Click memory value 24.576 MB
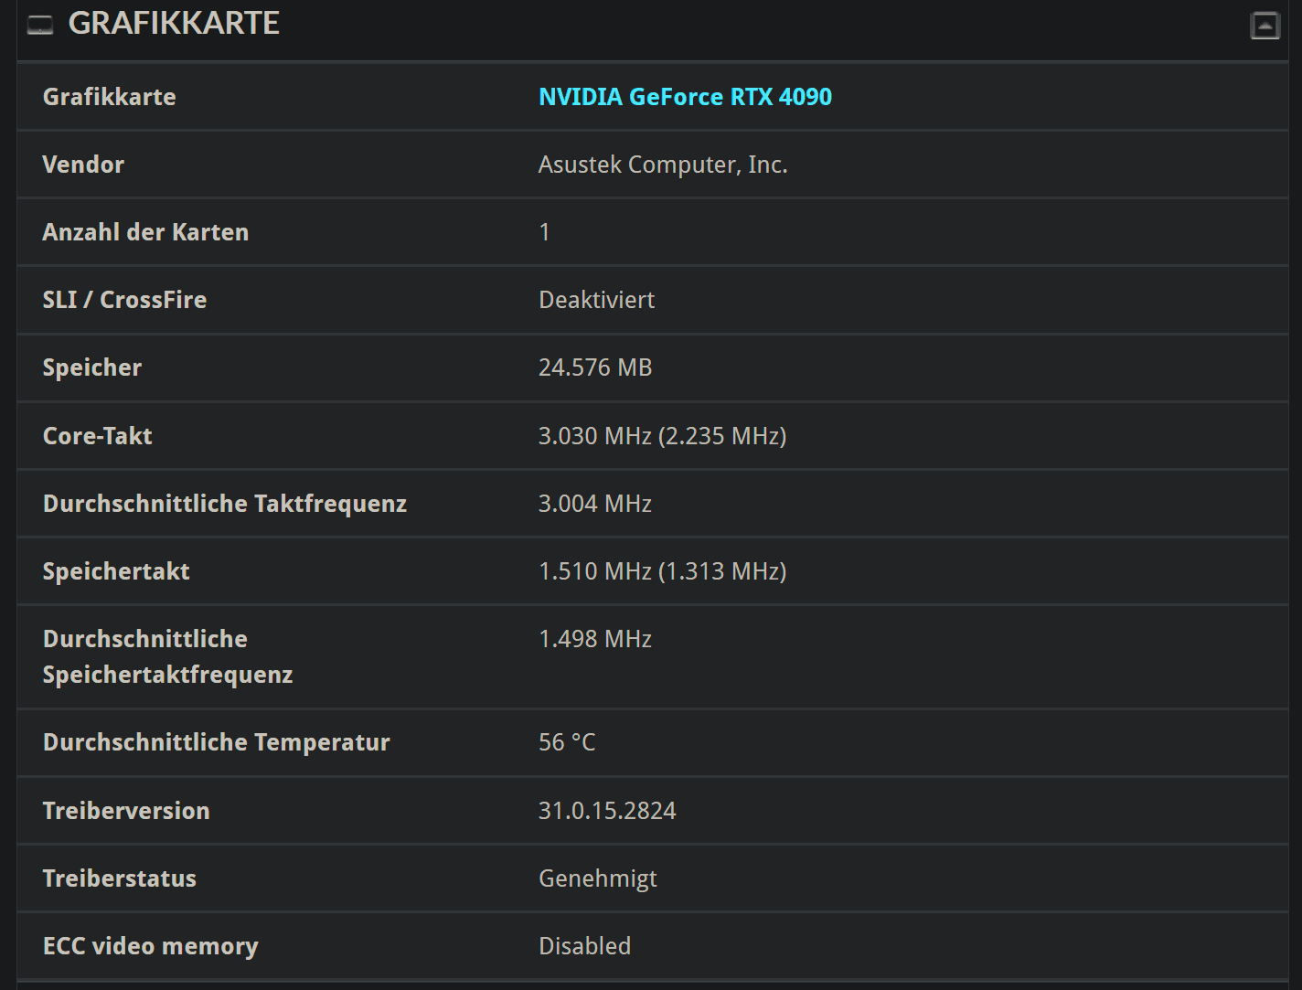1302x990 pixels. point(595,367)
